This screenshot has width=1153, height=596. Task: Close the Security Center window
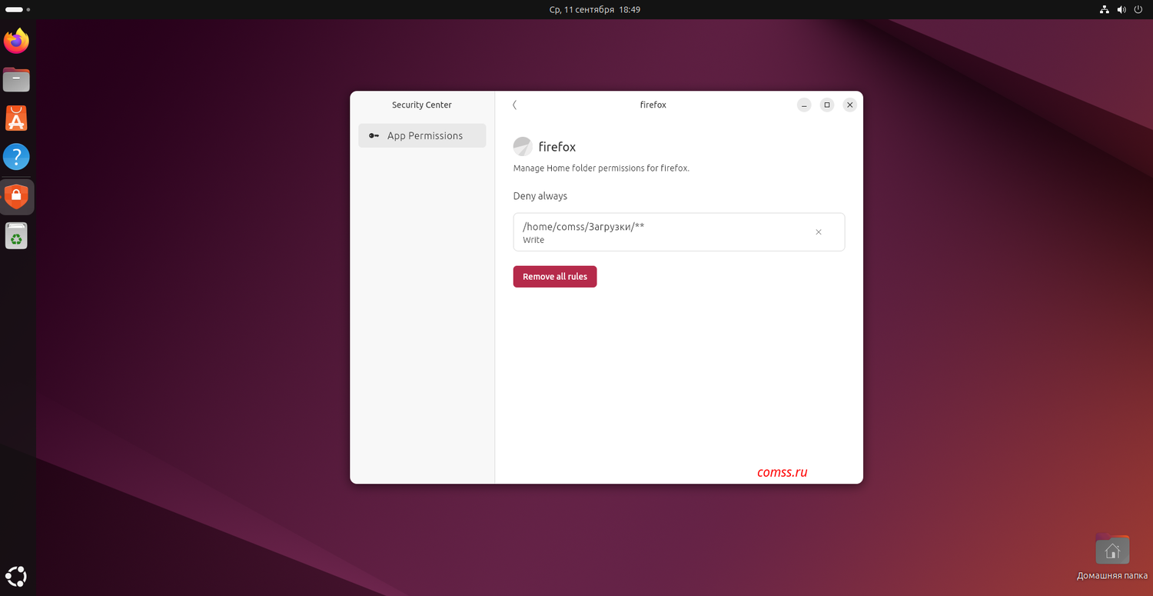click(849, 105)
